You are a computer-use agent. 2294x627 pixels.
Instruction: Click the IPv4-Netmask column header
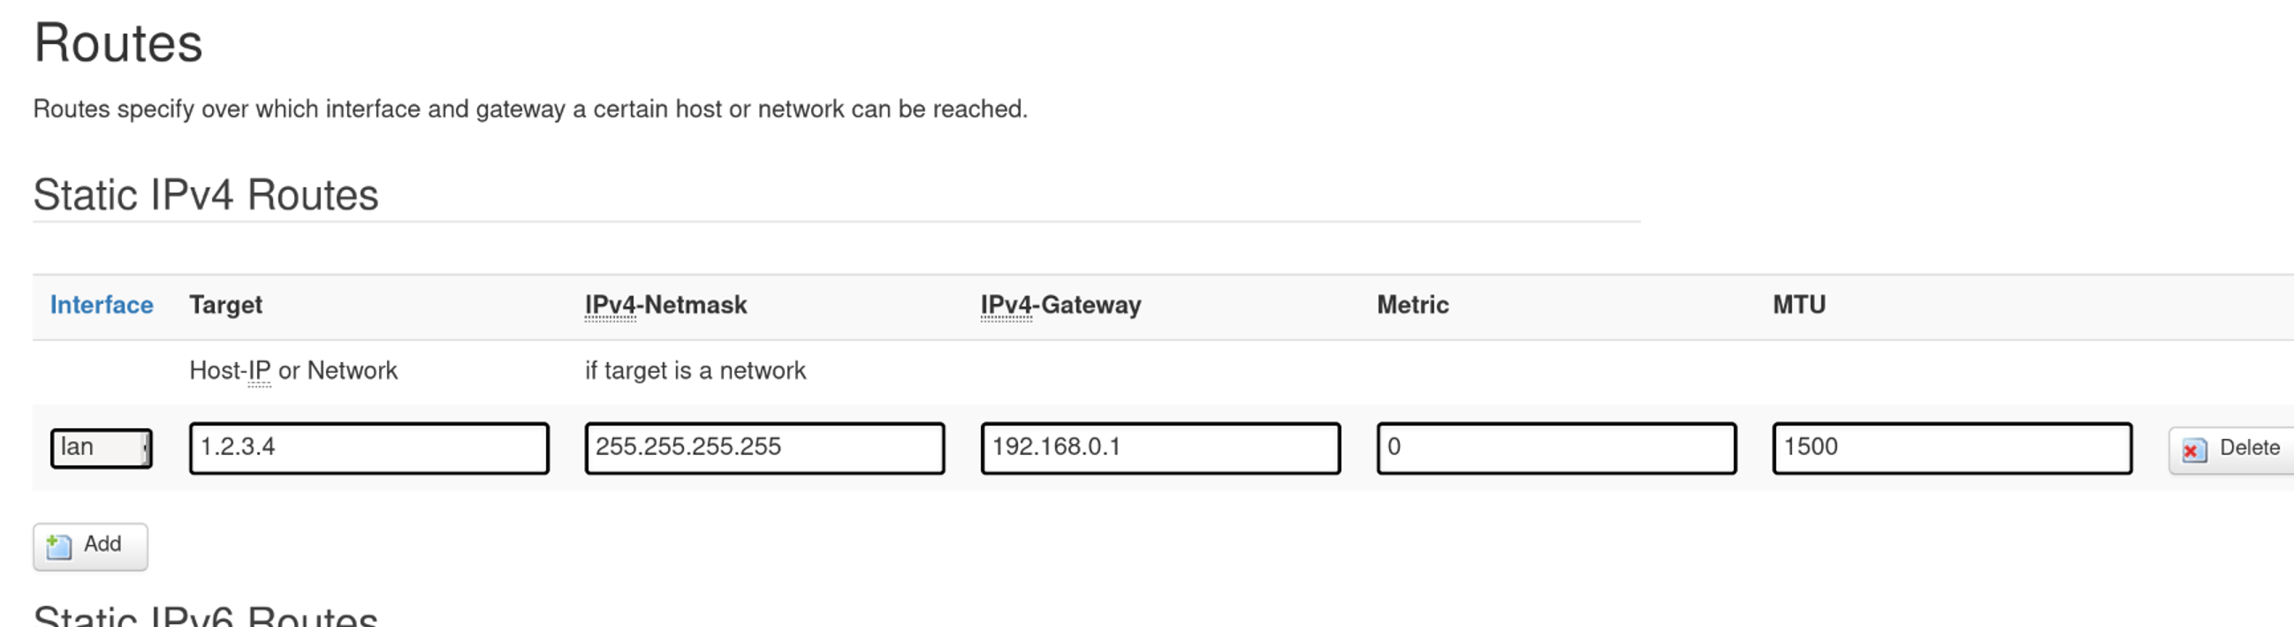tap(665, 305)
